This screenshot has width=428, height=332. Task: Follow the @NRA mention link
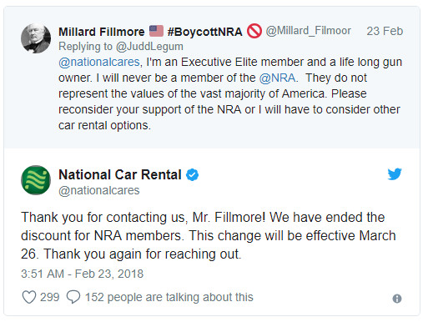[277, 78]
